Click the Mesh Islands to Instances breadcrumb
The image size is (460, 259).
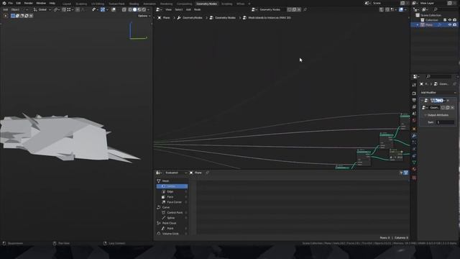click(x=267, y=17)
